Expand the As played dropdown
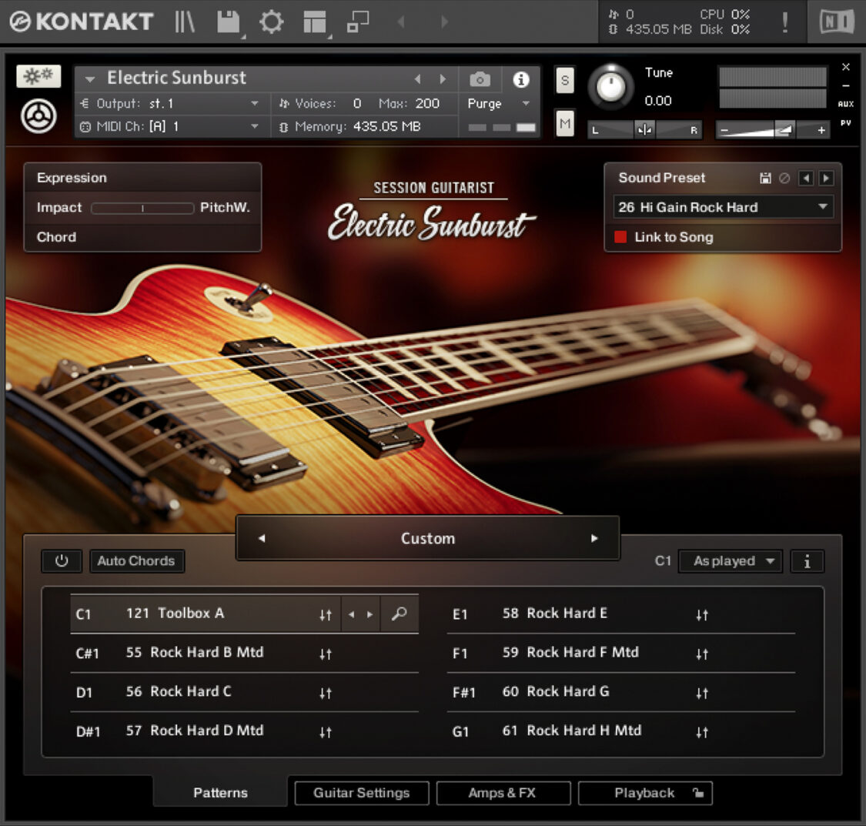 pos(730,561)
